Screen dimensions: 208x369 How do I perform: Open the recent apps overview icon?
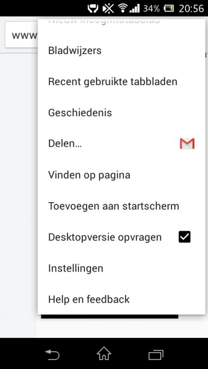(x=156, y=355)
